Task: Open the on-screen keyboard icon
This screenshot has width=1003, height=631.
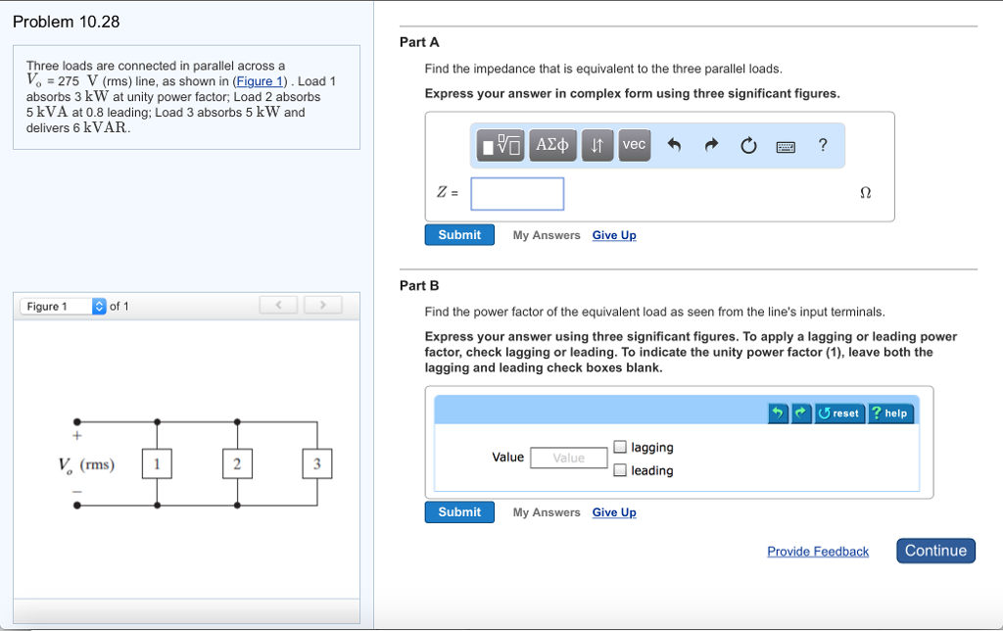Action: [x=785, y=145]
